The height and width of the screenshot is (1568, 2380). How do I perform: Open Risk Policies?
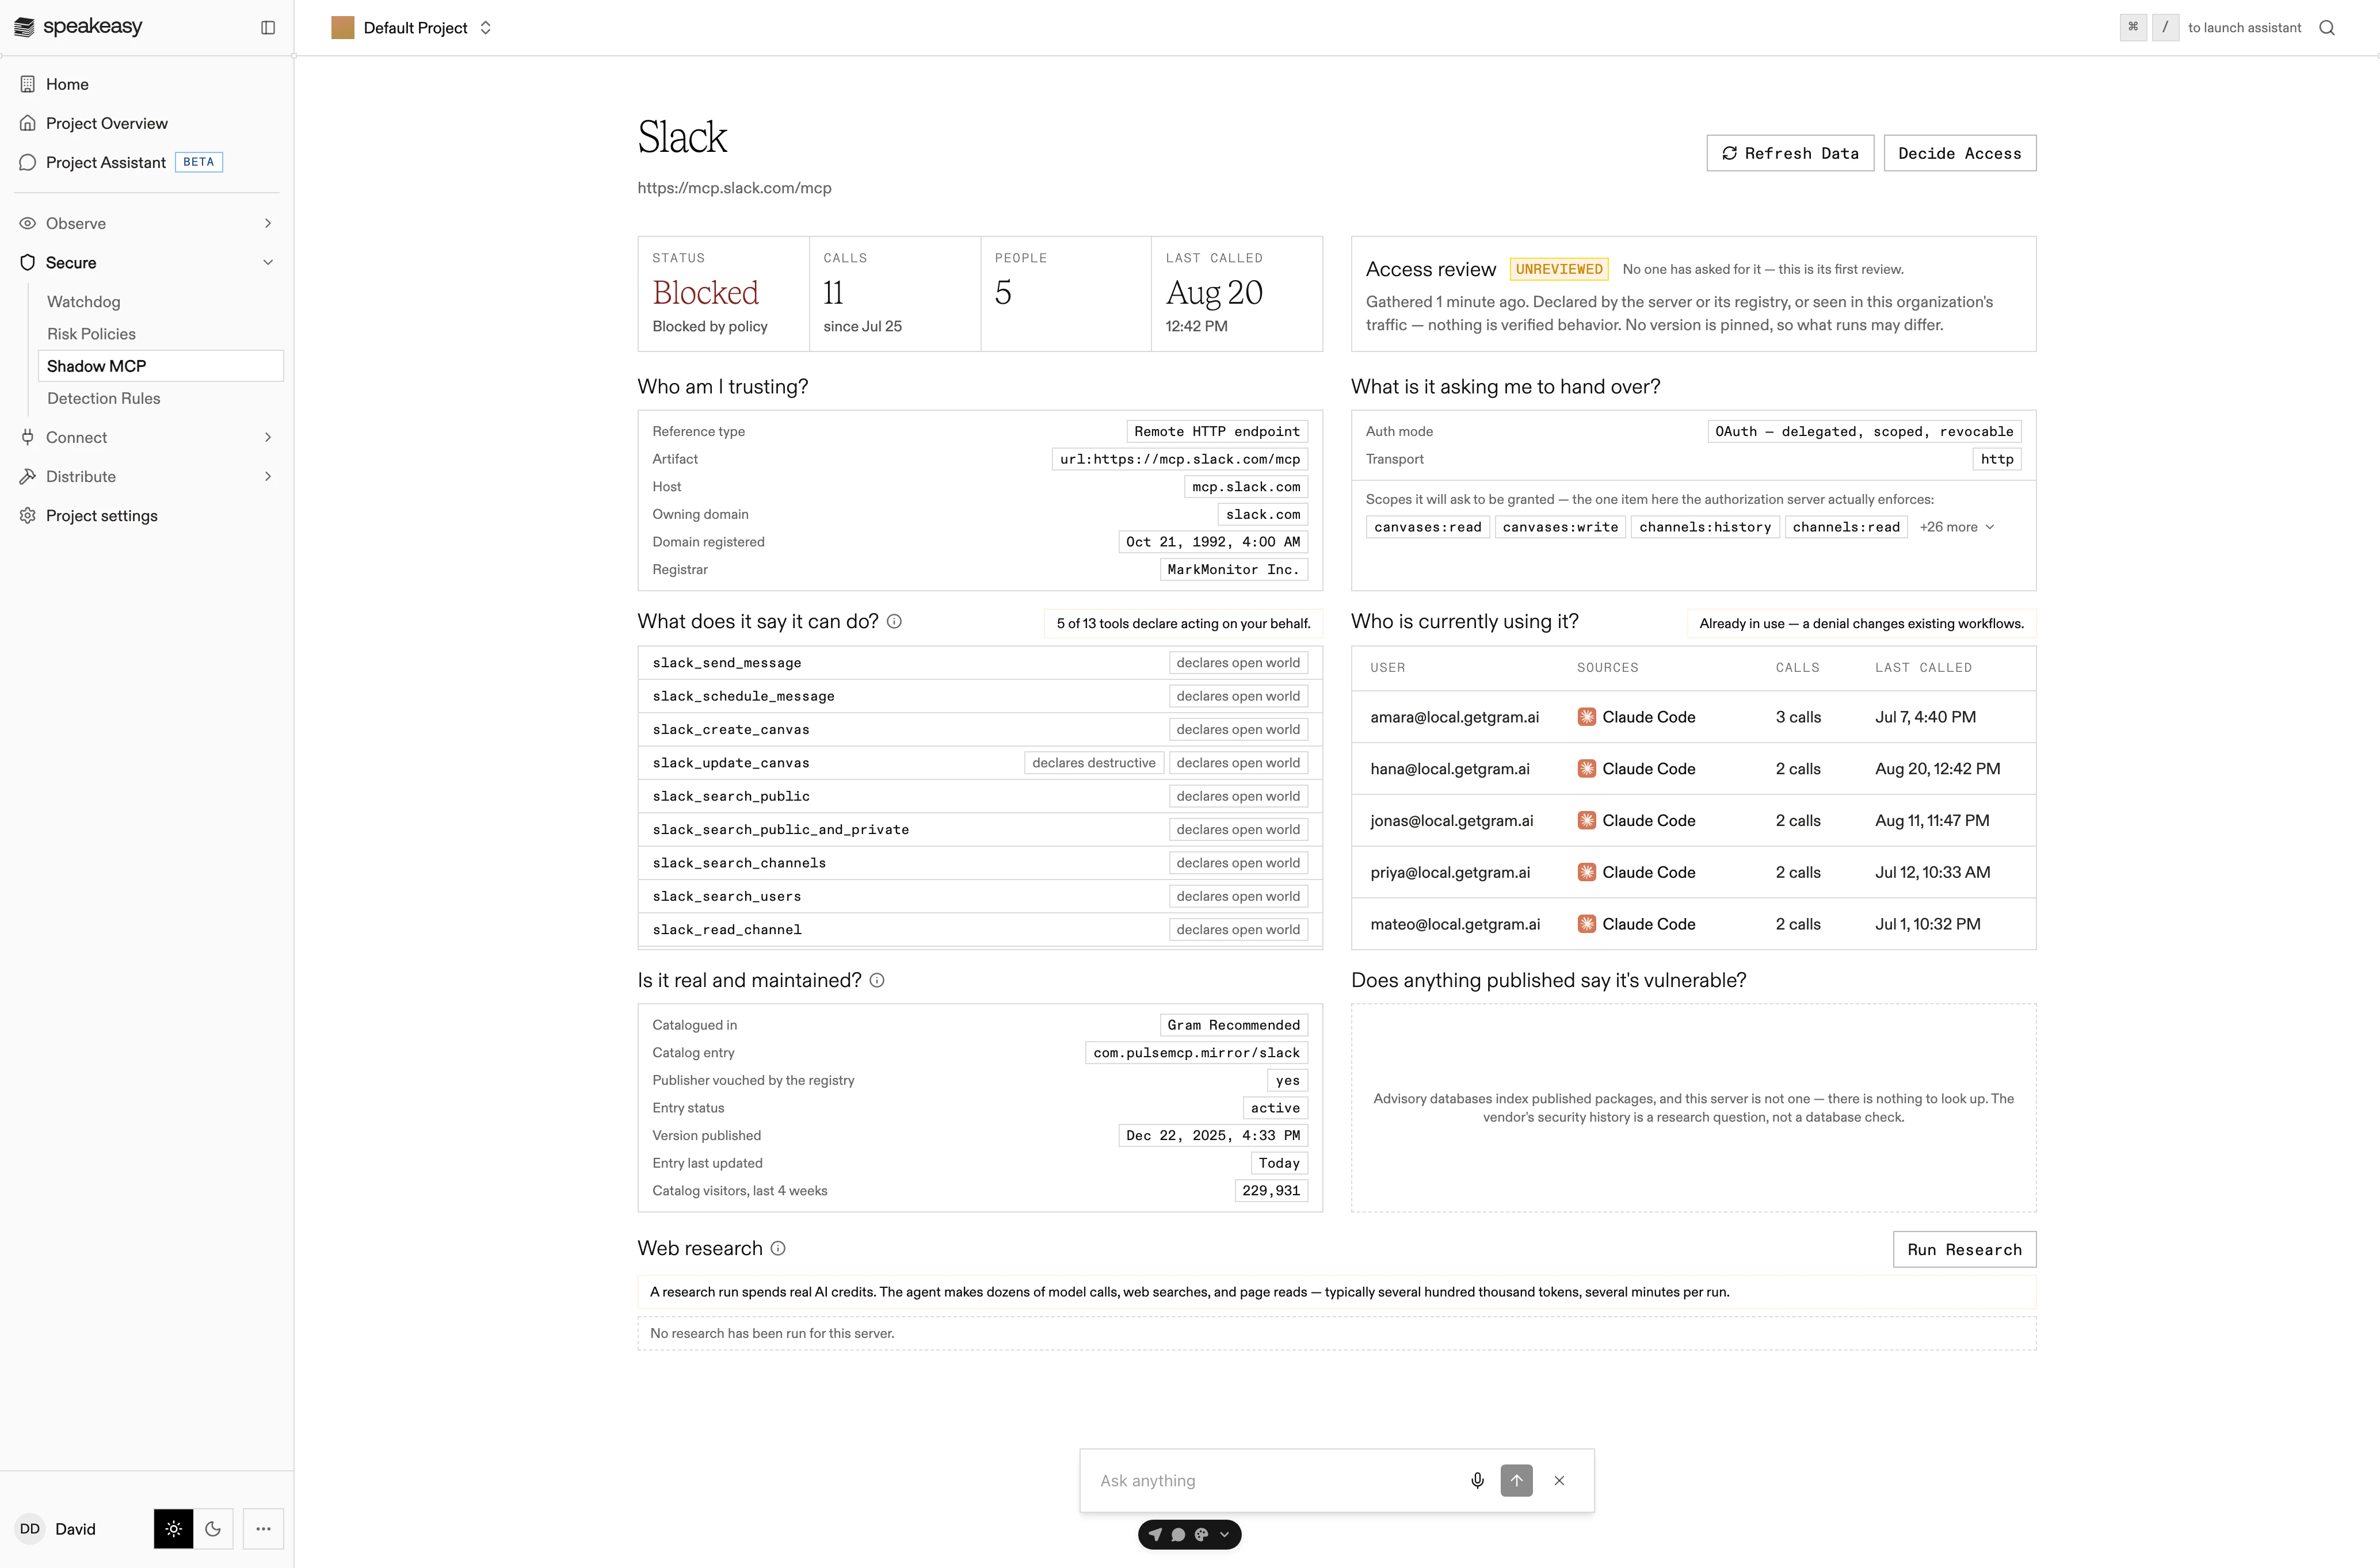tap(91, 334)
